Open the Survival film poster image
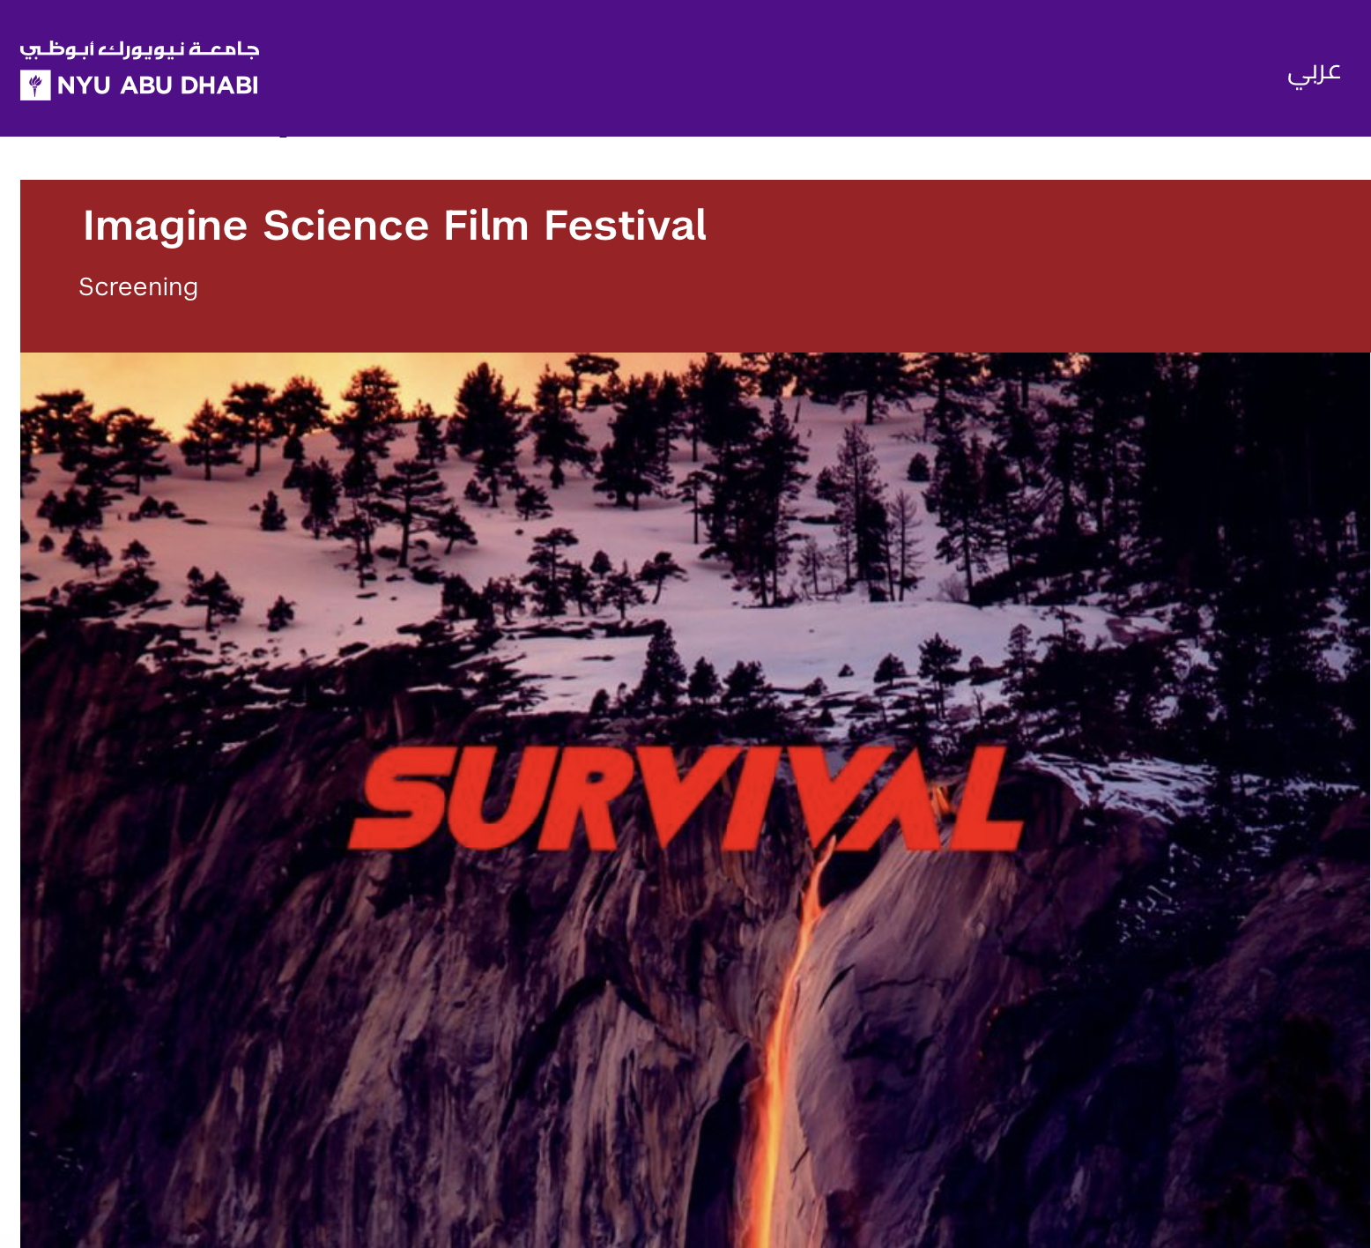Viewport: 1371px width, 1248px height. tap(695, 800)
